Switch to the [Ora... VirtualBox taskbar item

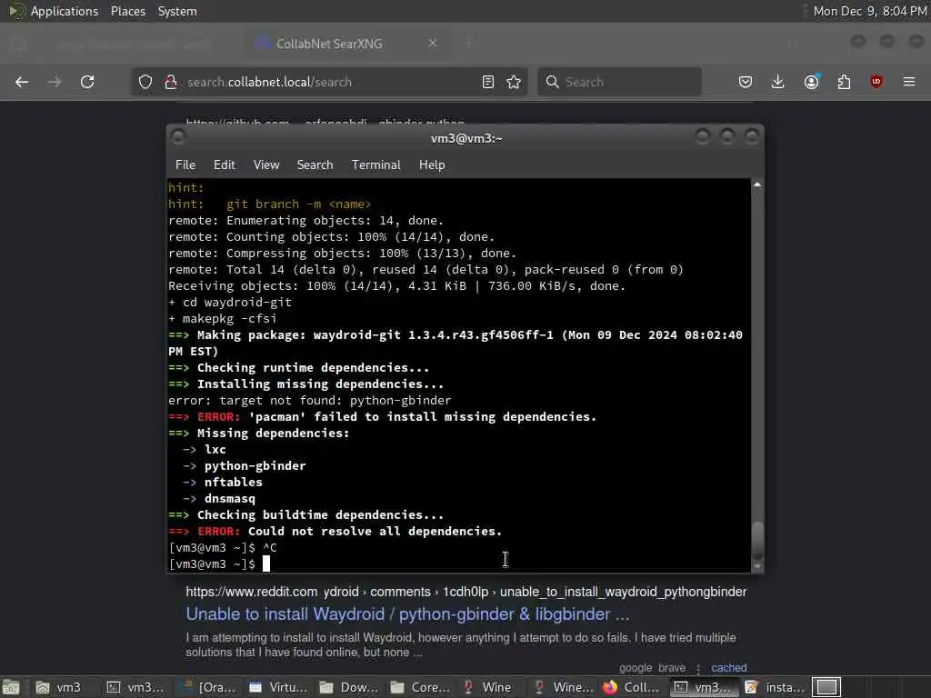pos(208,687)
